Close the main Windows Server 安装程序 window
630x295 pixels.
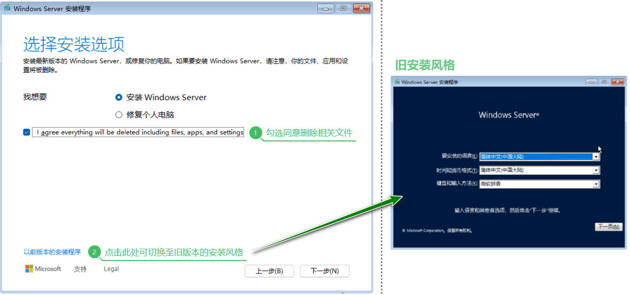click(x=361, y=8)
